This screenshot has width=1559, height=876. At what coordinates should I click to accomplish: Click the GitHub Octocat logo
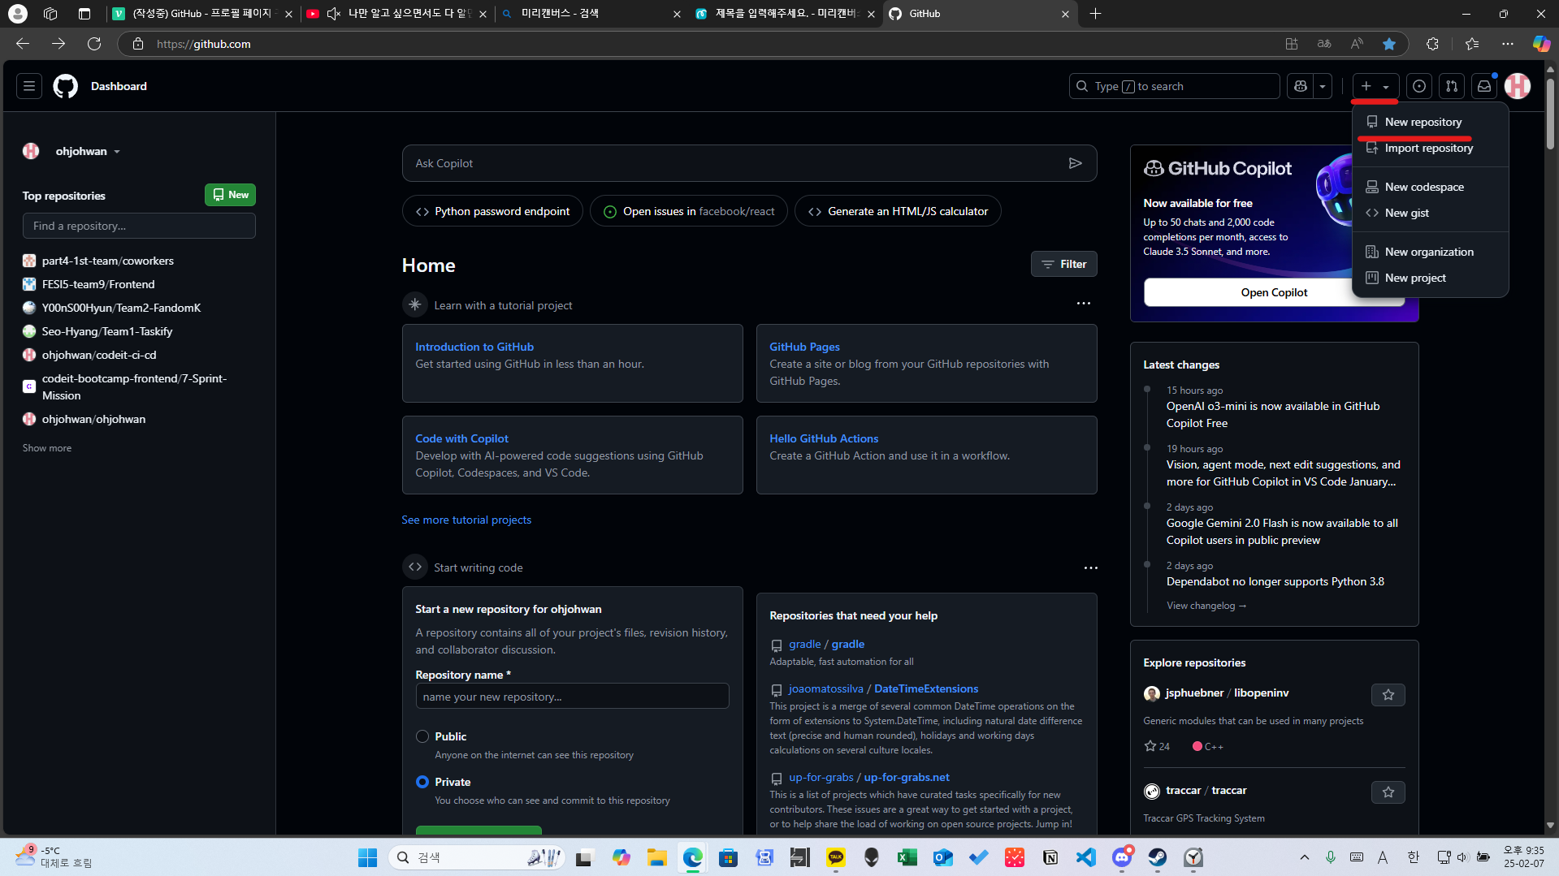[65, 86]
